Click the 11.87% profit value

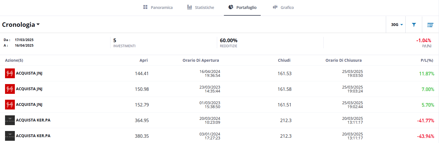pyautogui.click(x=426, y=74)
